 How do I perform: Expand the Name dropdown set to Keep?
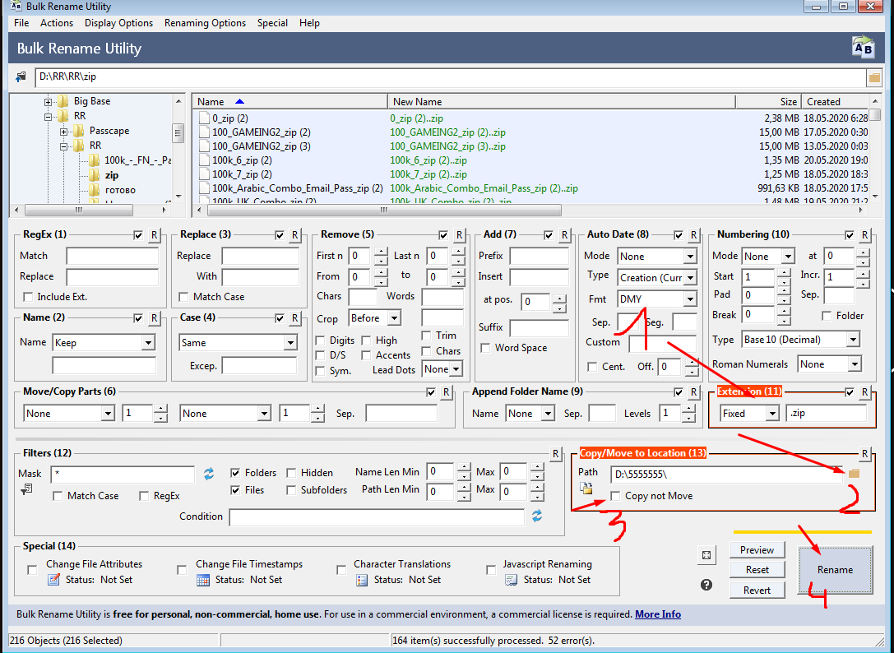click(148, 343)
